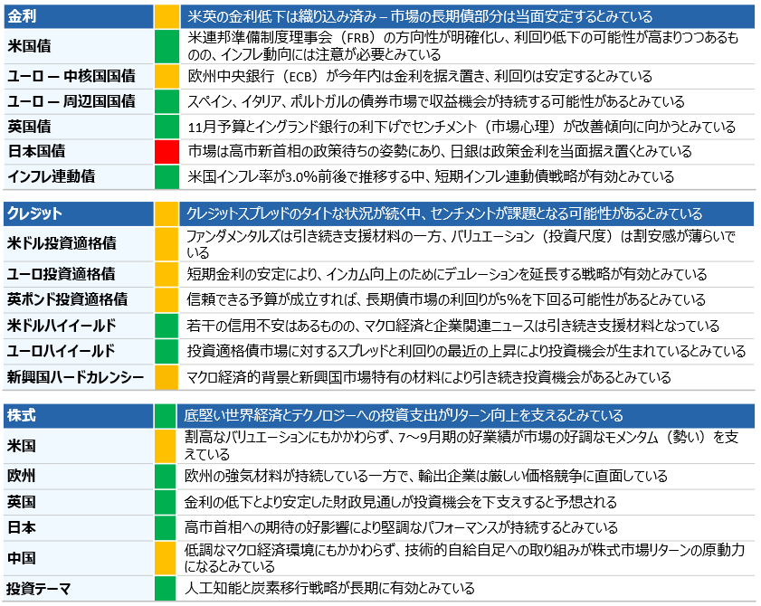761x606 pixels.
Task: Click the green swatch for インフレ連動債 row
Action: pyautogui.click(x=167, y=176)
